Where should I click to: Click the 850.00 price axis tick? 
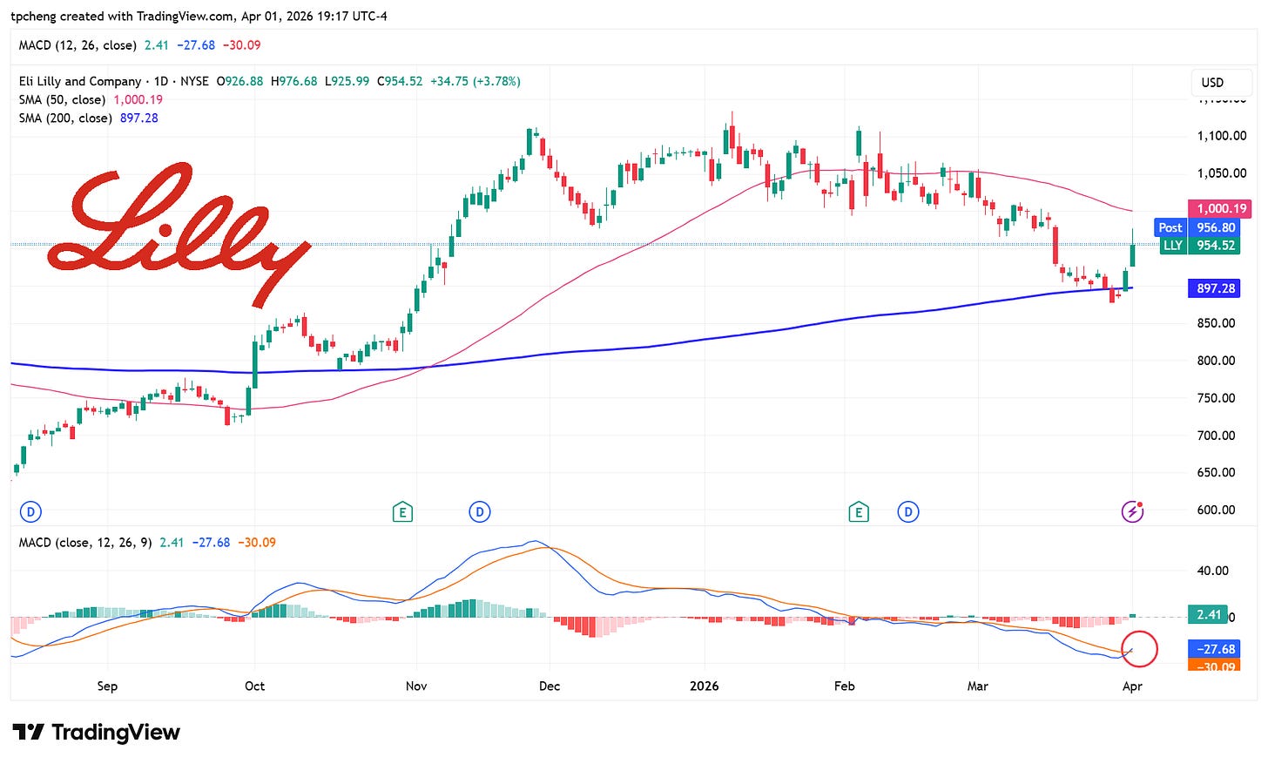(1216, 323)
